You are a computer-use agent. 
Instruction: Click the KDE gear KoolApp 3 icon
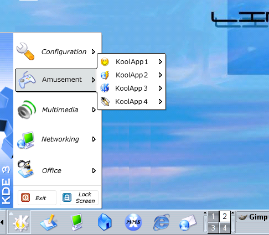tap(105, 88)
